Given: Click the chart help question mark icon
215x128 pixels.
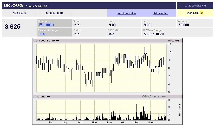Looking at the screenshot, I should (202, 13).
